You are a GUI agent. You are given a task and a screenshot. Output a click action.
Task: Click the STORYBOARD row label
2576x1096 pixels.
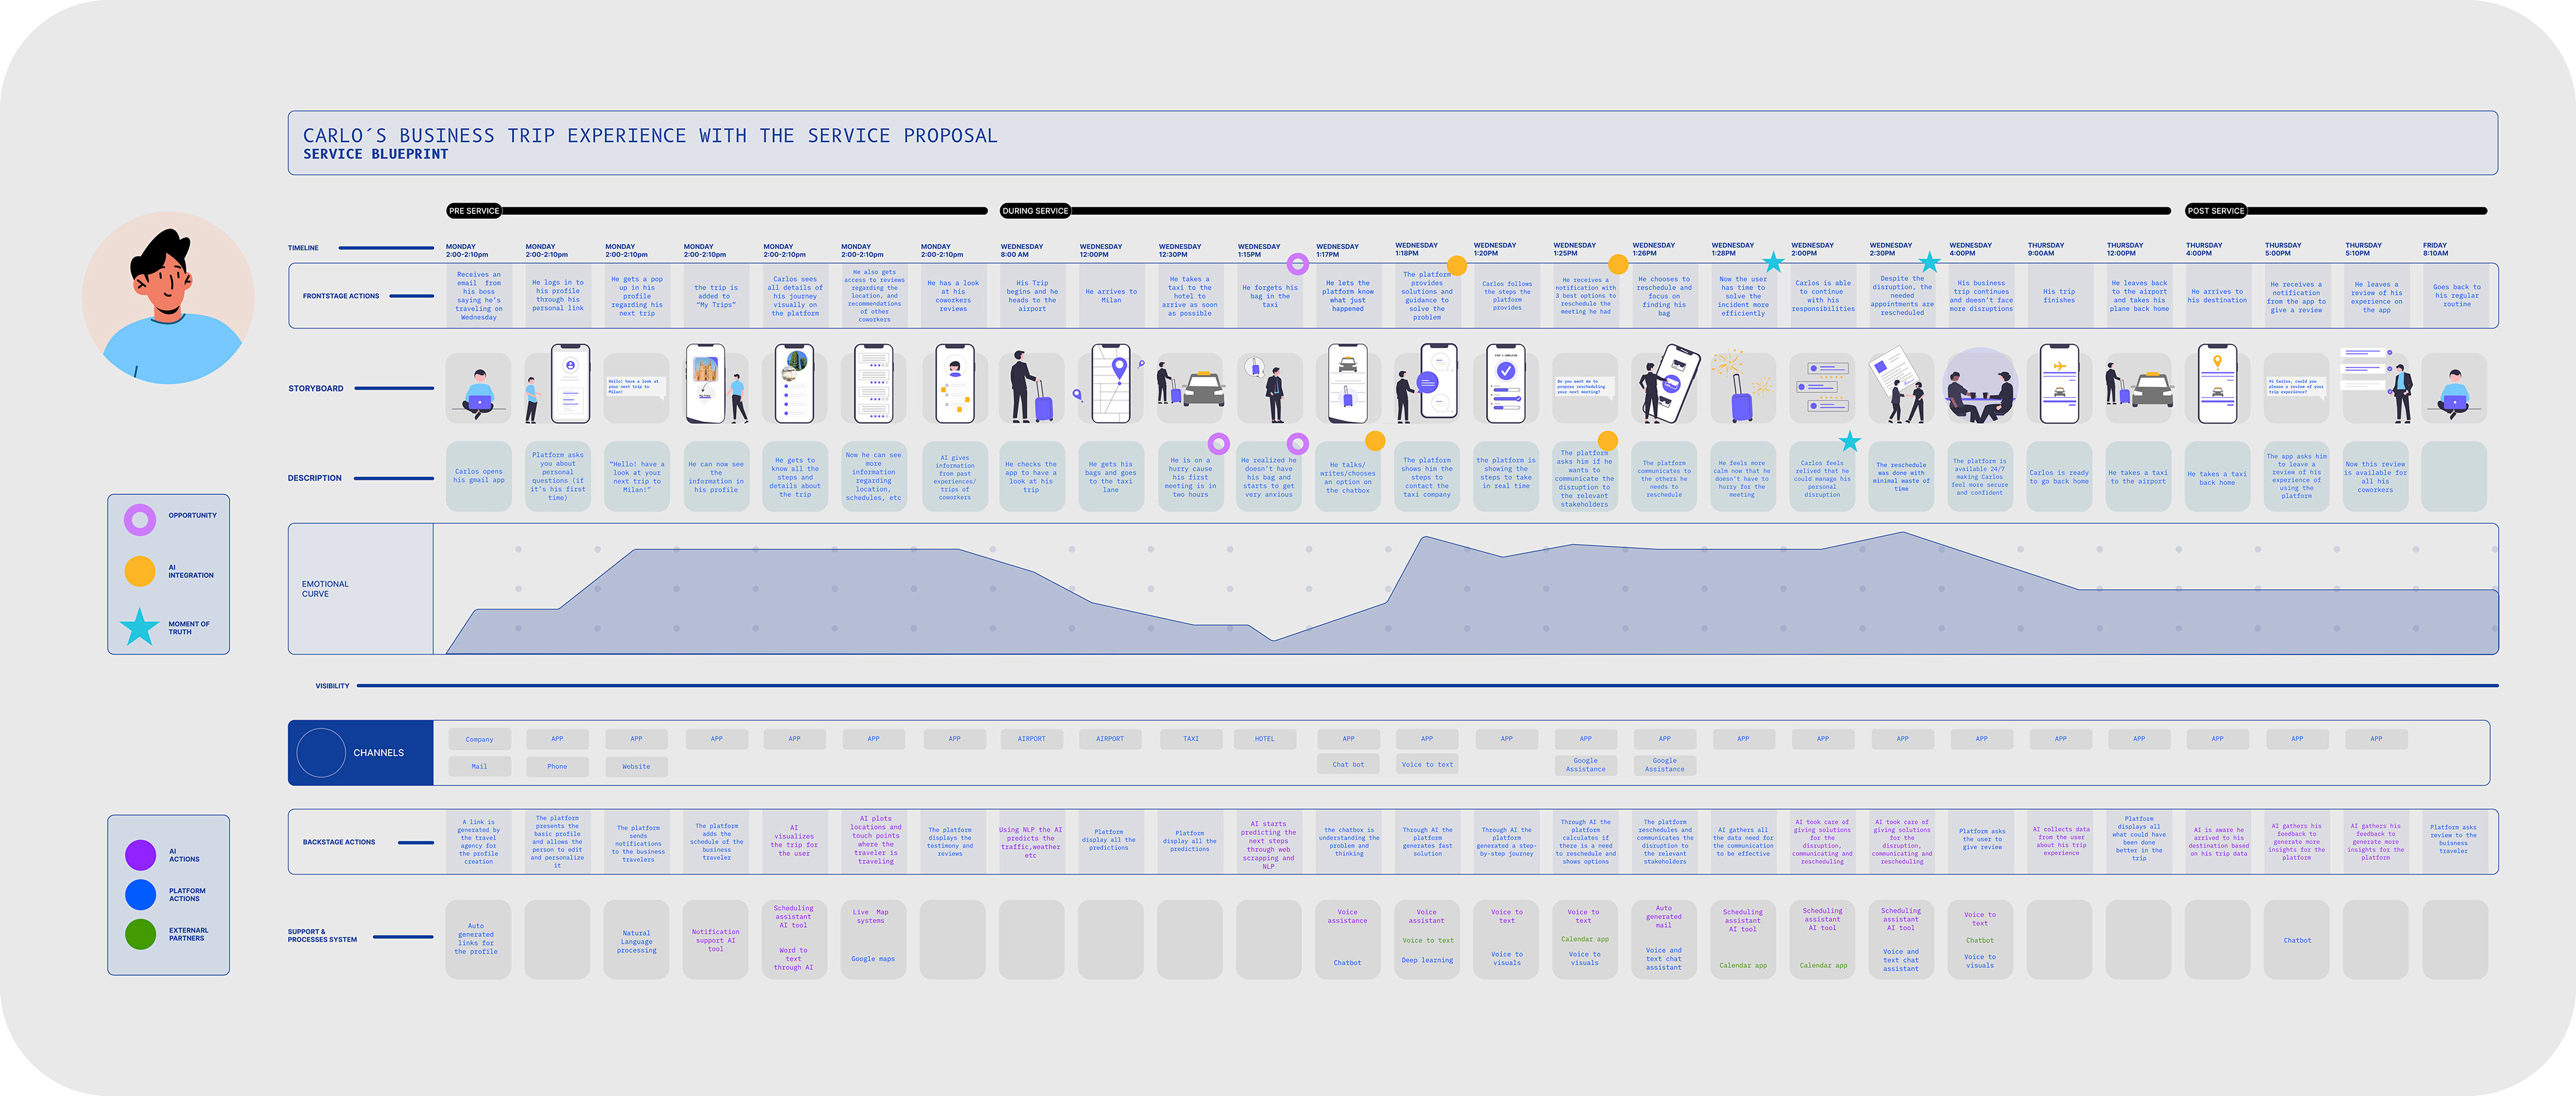pos(316,388)
